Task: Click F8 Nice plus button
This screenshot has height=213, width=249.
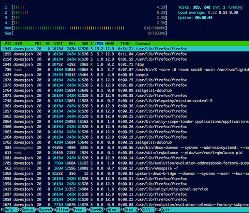Action: coord(129,210)
